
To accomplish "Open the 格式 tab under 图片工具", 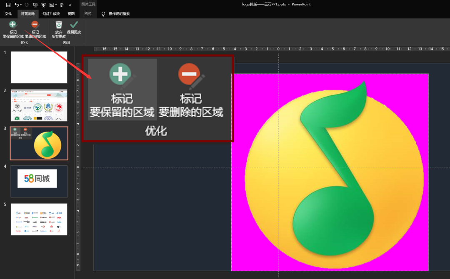I will point(88,14).
